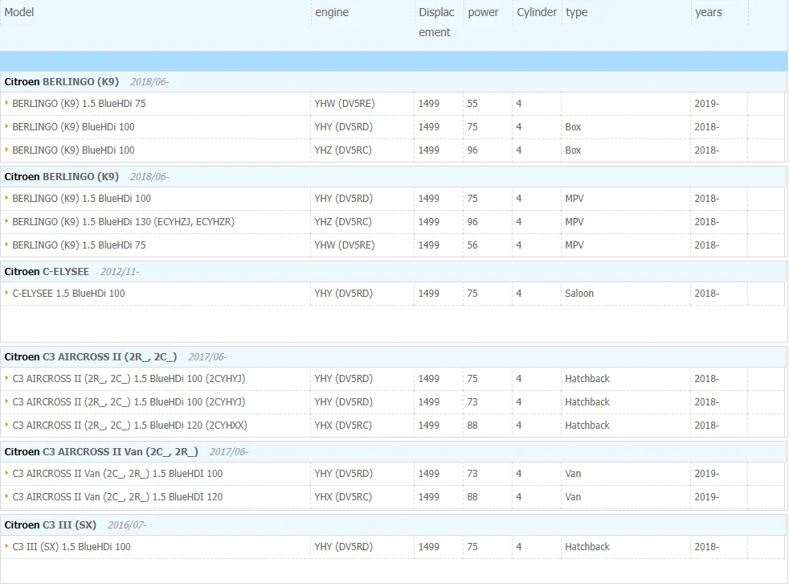Click arrow icon beside BERLINGO 1.5 BlueHDi 130 row
This screenshot has height=584, width=789.
pos(6,221)
